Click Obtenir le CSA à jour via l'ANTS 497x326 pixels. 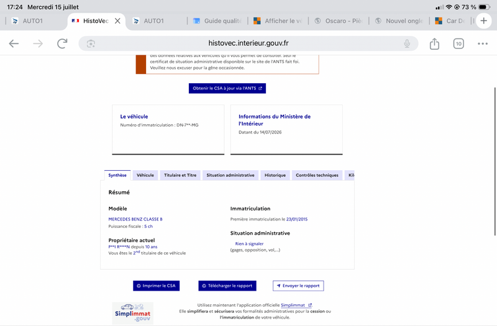[x=227, y=88]
